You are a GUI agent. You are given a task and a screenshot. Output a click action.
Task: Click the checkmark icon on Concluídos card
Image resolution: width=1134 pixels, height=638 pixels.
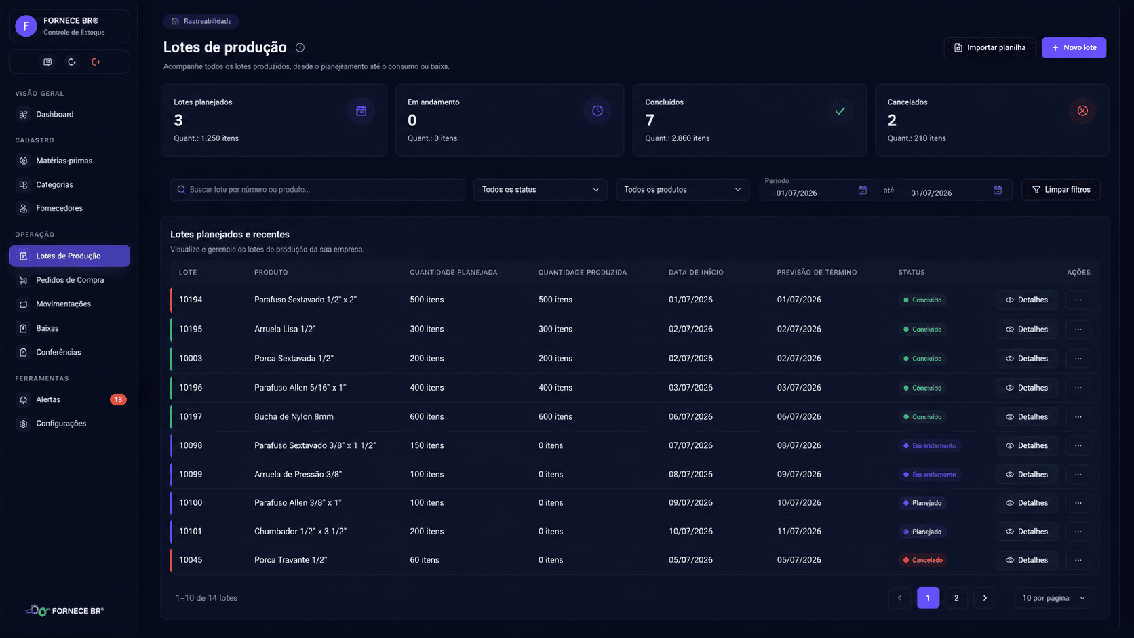click(840, 111)
